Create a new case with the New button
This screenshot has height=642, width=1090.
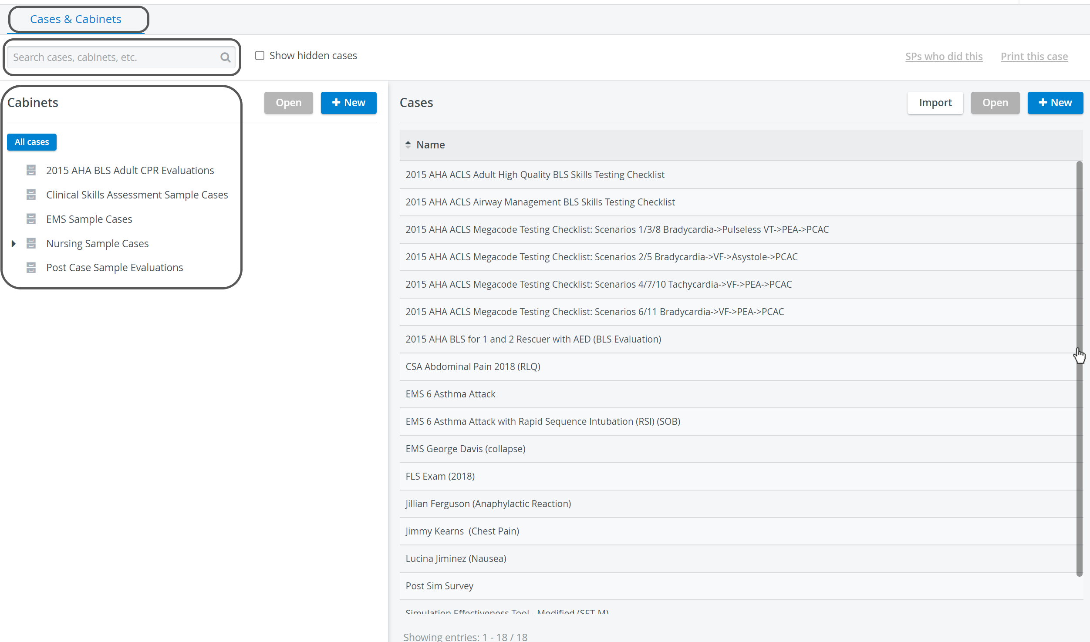pyautogui.click(x=1056, y=103)
